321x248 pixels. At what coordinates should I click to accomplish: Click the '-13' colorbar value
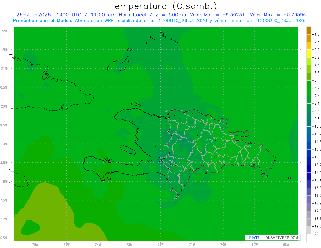tap(316, 157)
